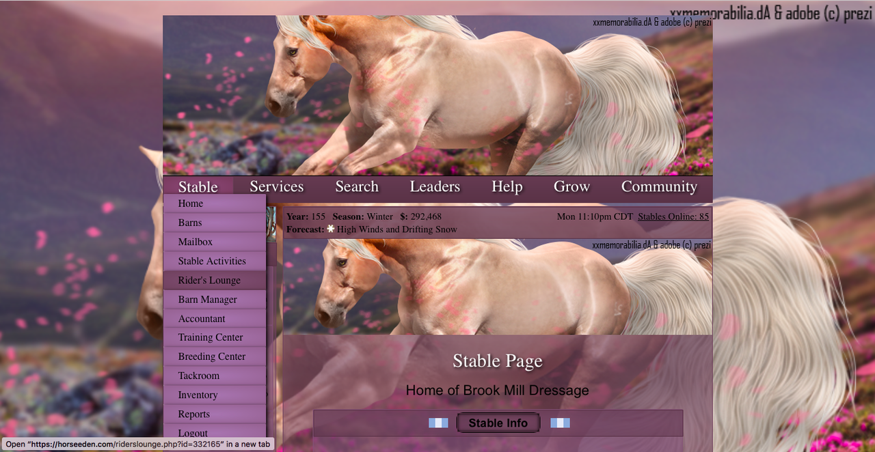The height and width of the screenshot is (452, 875).
Task: Click the striped icon right of Stable Info
Action: (560, 423)
